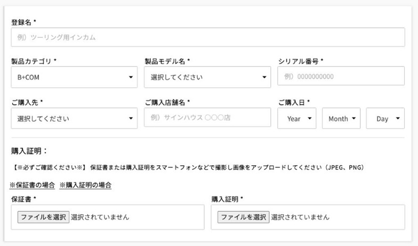Select the Year purchase date dropdown

pos(296,118)
